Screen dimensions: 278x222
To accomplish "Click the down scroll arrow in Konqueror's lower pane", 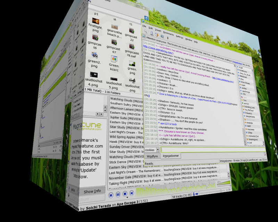I will [105, 111].
